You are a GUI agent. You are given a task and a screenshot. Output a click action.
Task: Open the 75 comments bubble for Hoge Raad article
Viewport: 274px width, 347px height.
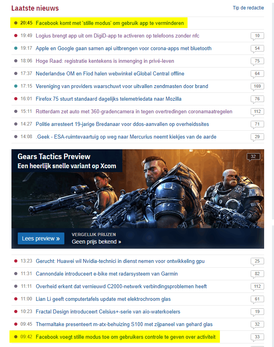click(x=257, y=61)
